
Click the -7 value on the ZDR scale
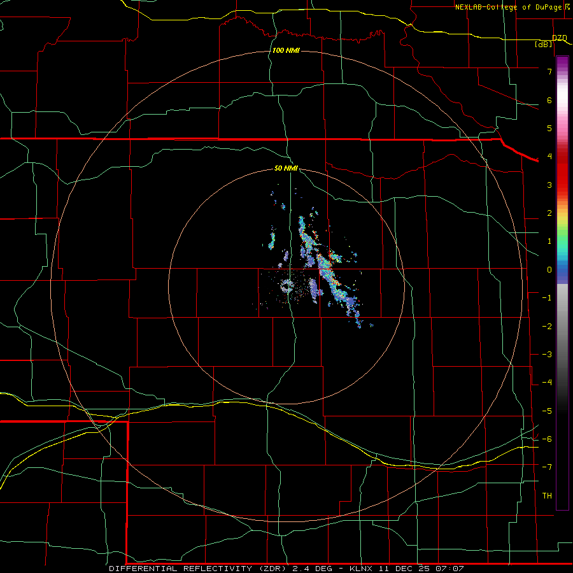tap(547, 467)
